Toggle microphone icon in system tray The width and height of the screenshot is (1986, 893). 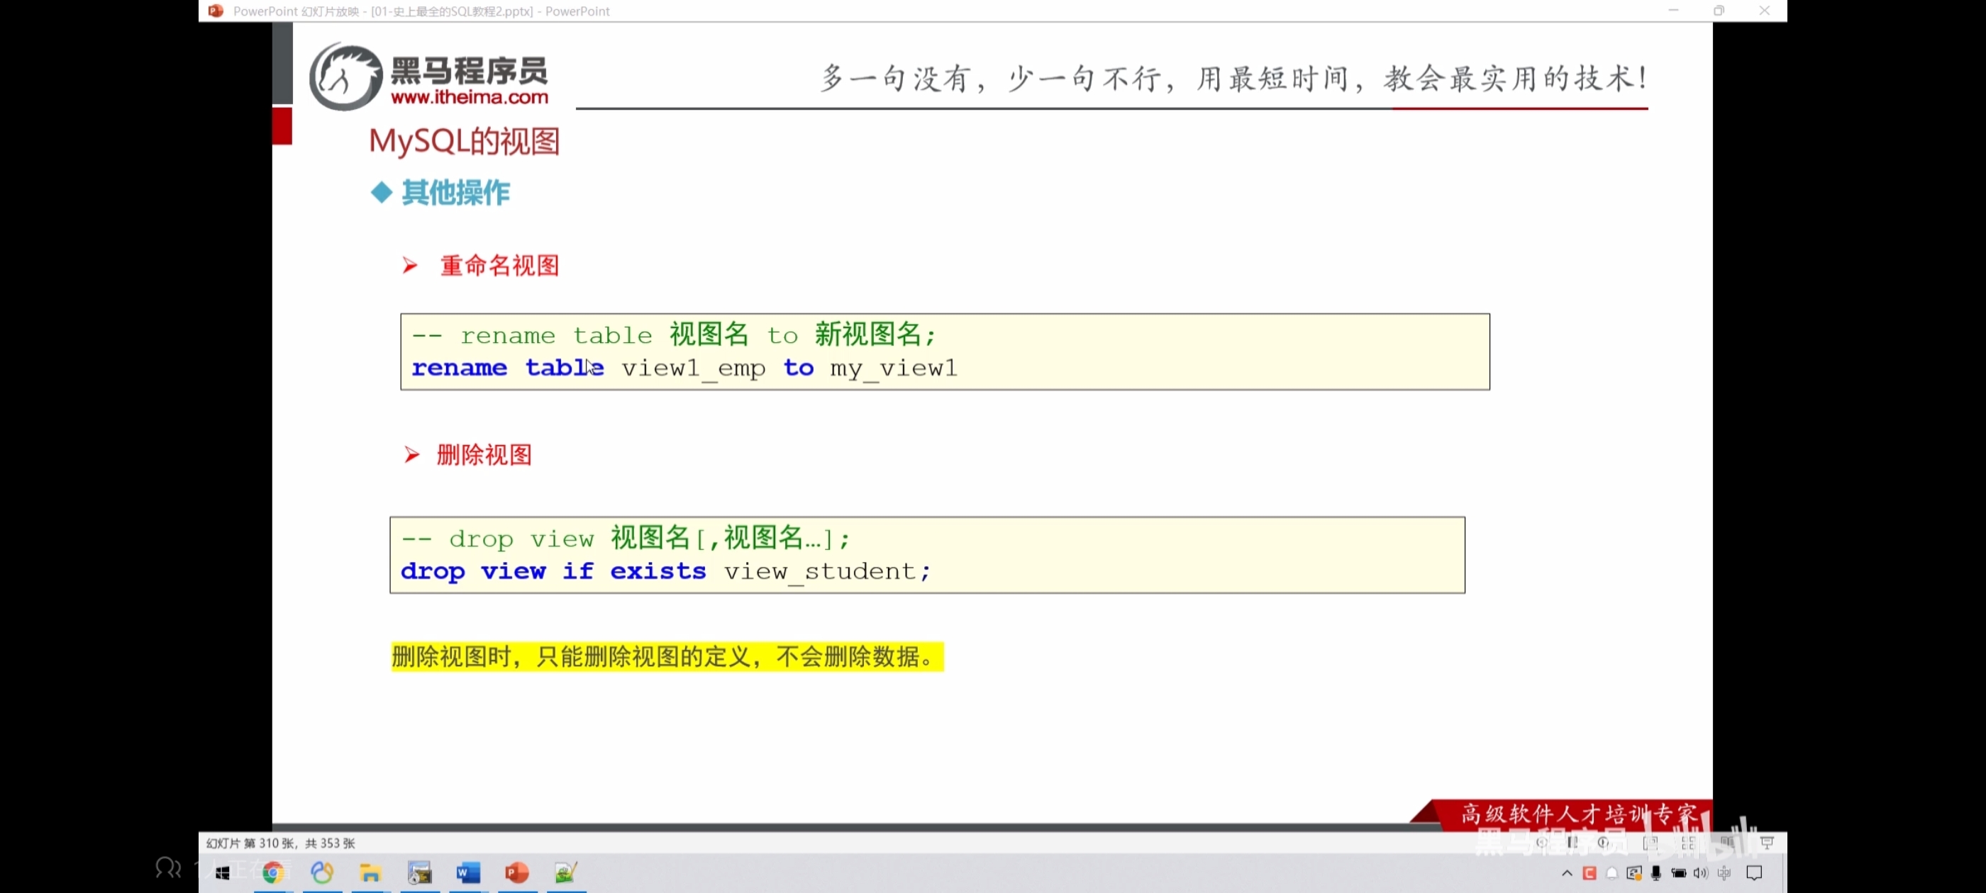click(x=1655, y=873)
